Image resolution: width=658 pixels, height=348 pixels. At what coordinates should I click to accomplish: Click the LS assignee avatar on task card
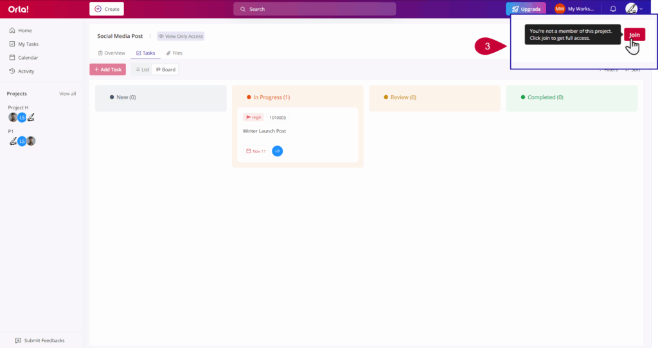(x=277, y=151)
